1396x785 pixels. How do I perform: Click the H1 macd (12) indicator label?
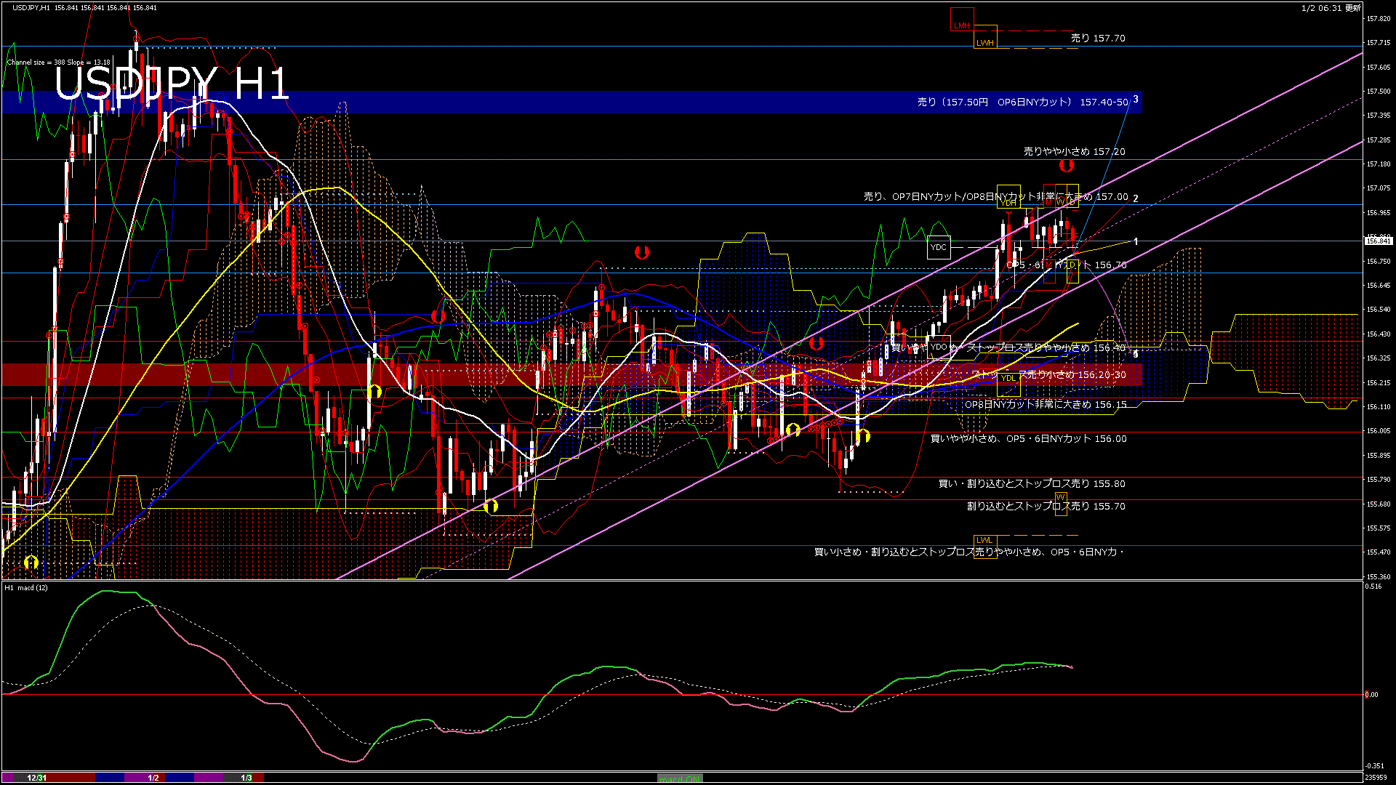[26, 587]
